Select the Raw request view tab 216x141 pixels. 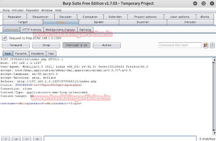(x=8, y=54)
